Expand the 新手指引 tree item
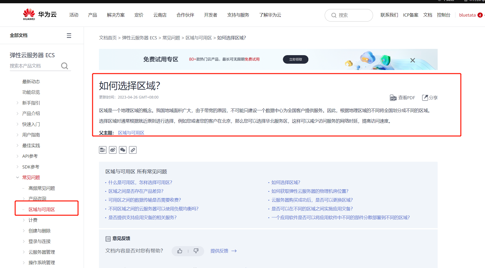485x268 pixels. coord(18,103)
